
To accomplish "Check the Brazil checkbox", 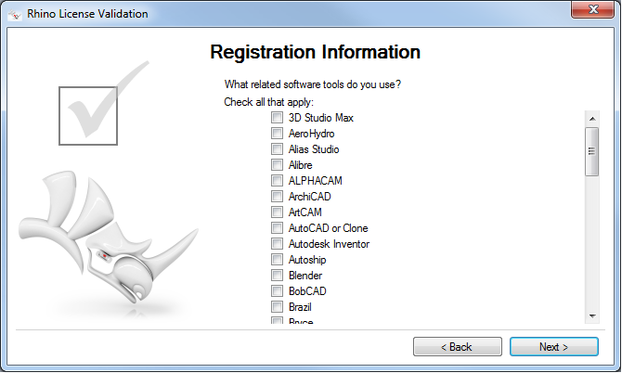I will 277,307.
